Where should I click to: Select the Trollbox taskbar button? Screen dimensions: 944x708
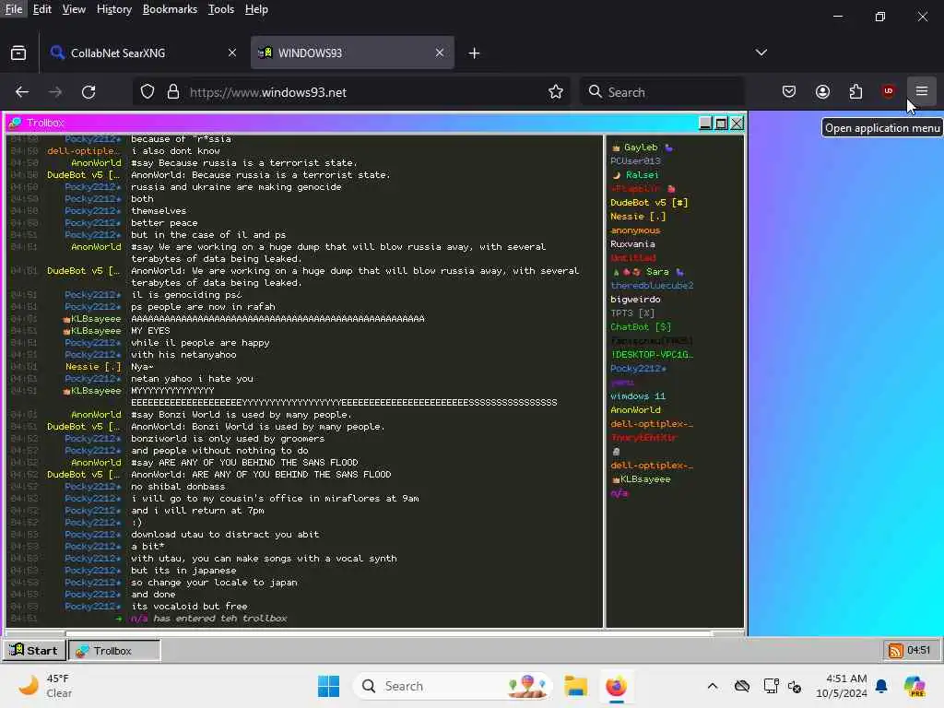tap(114, 650)
